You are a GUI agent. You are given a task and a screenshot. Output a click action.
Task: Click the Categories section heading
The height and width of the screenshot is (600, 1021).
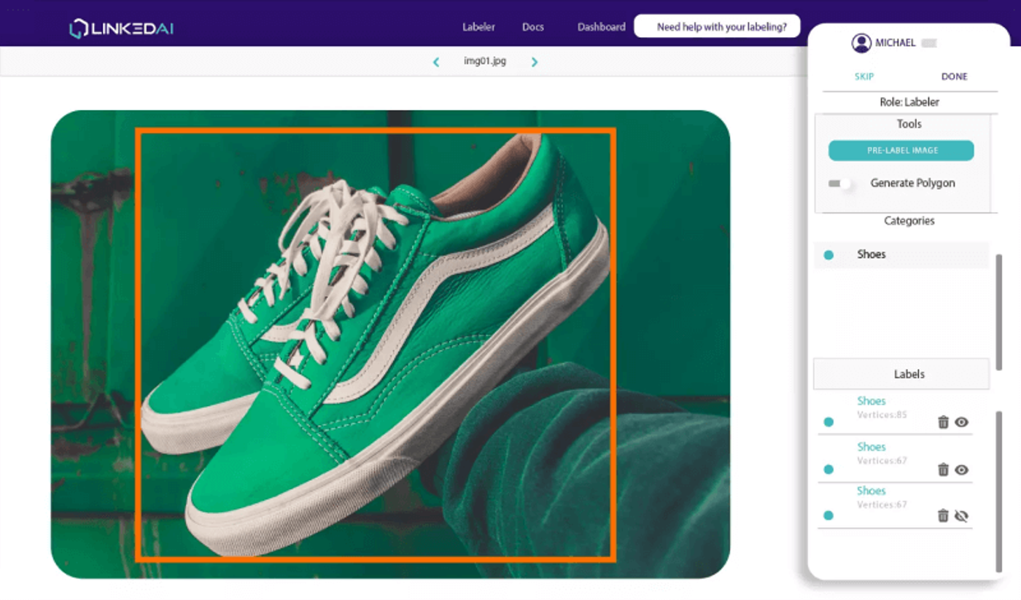[909, 221]
